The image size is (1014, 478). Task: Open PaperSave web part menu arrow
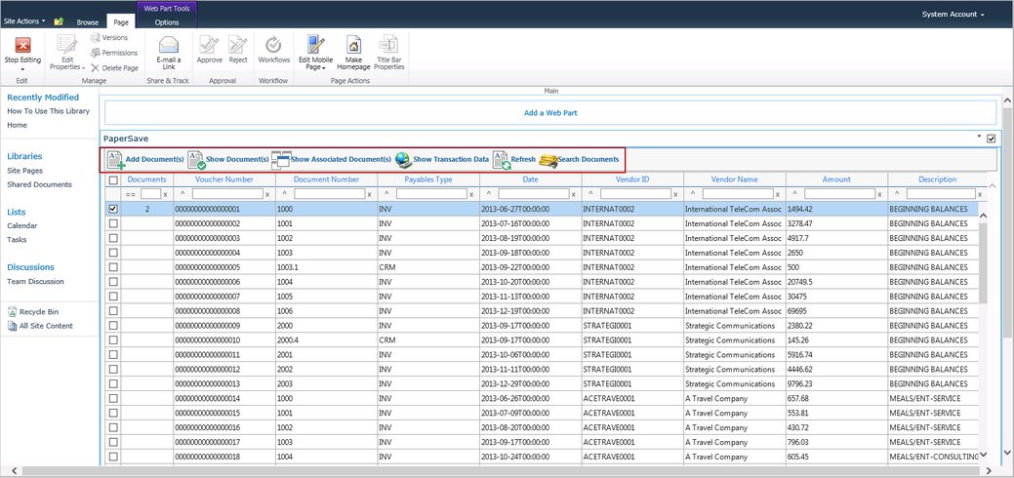[979, 138]
